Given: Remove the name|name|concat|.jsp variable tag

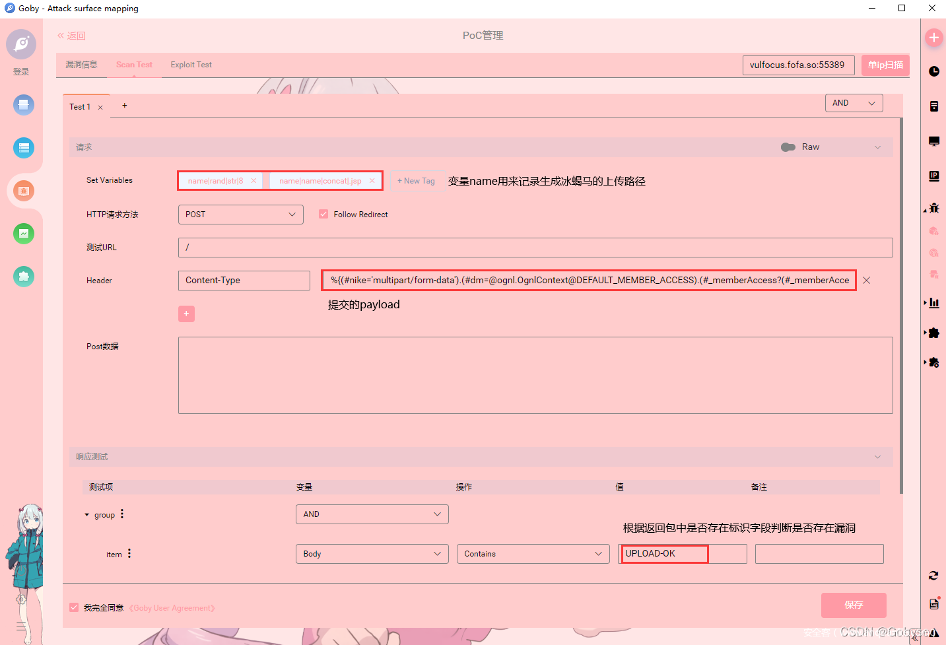Looking at the screenshot, I should [372, 180].
